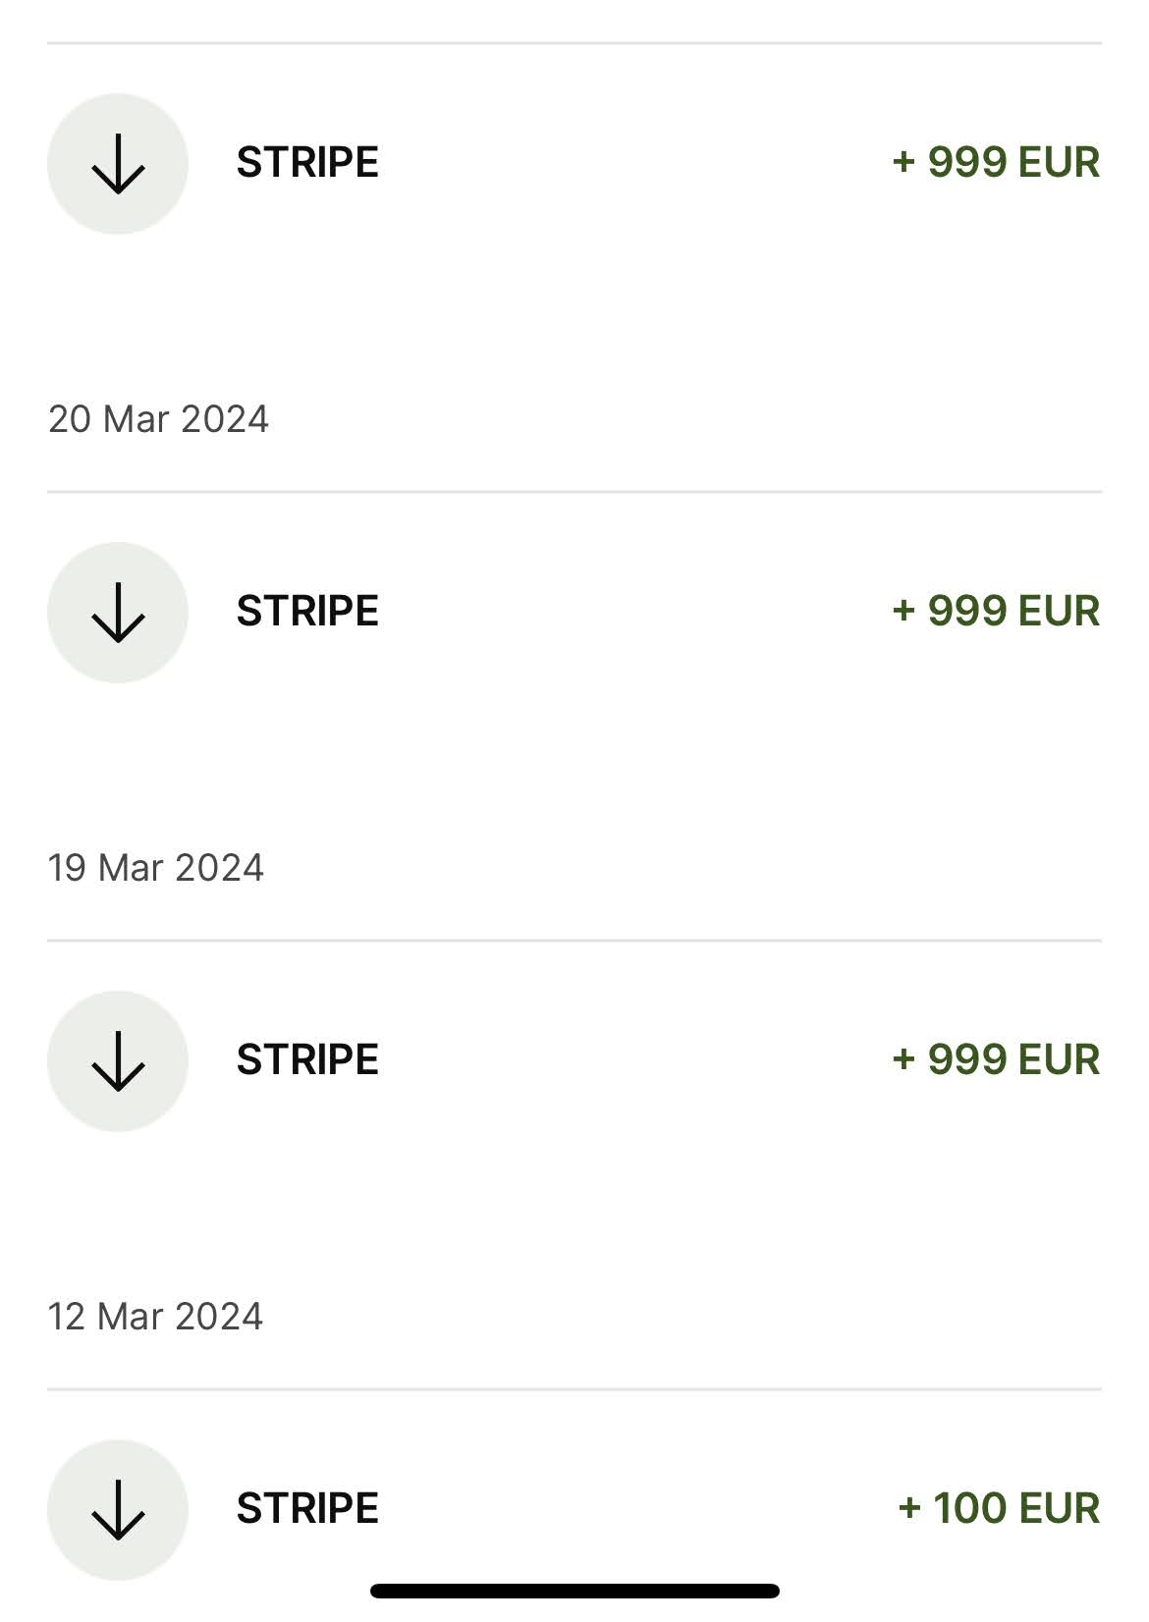Screen dimensions: 1149x1622
Task: Open the 12 Mar 2024 STRIPE payment row
Action: tap(629, 1510)
